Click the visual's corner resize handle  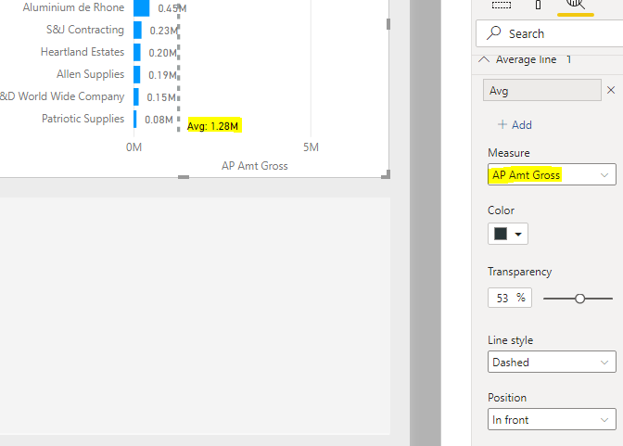tap(386, 174)
